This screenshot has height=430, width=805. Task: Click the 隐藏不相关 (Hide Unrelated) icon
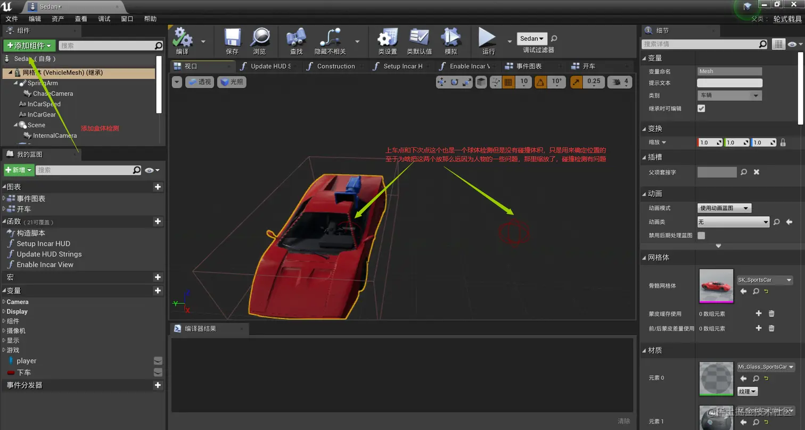[330, 37]
